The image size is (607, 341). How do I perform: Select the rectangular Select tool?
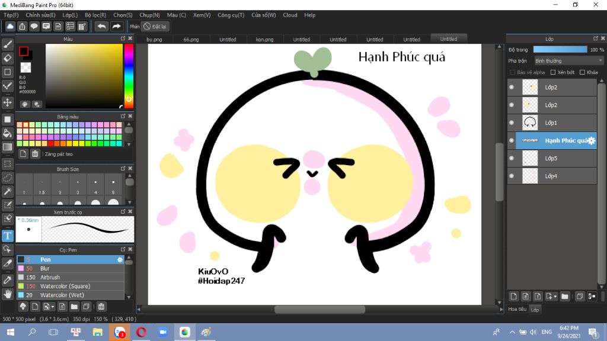click(7, 164)
